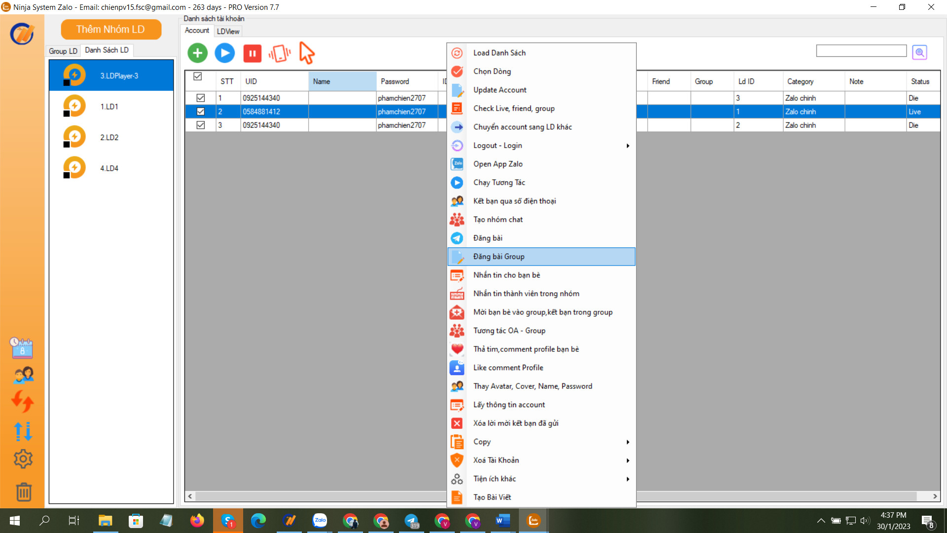Choose Open App Zalo menu item
The image size is (947, 533).
[542, 164]
